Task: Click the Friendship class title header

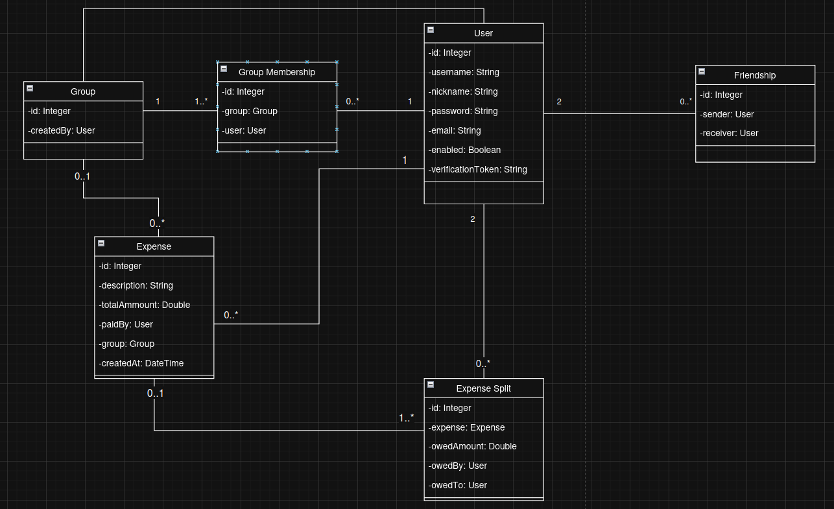Action: (755, 75)
